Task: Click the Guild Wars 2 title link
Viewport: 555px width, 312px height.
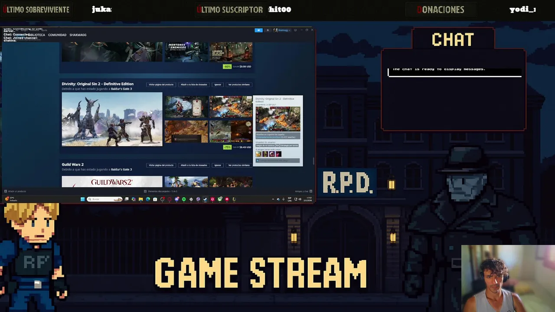Action: (72, 164)
